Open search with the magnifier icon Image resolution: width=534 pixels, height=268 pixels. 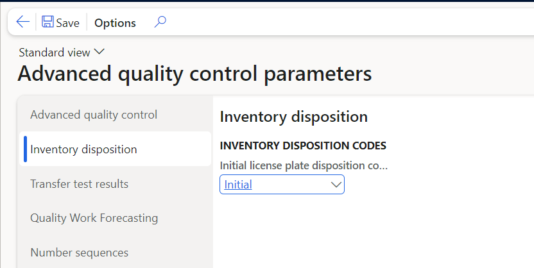click(x=160, y=22)
